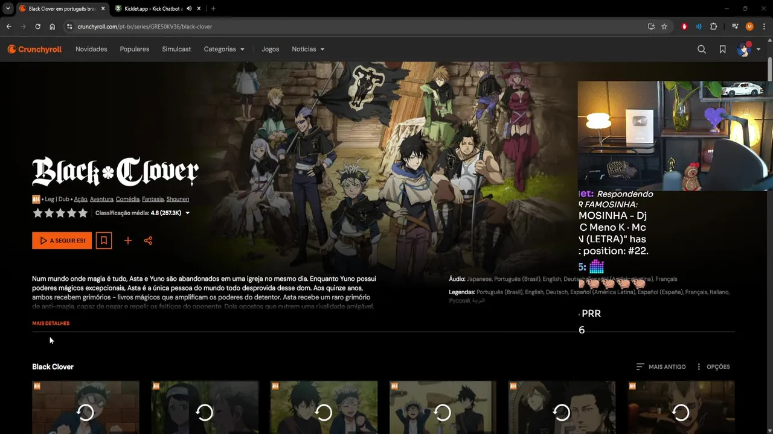
Task: View site information icon in address bar
Action: click(x=69, y=27)
